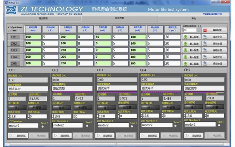This screenshot has height=147, width=235.
Task: Click the ZL Technology logo
Action: (x=11, y=10)
